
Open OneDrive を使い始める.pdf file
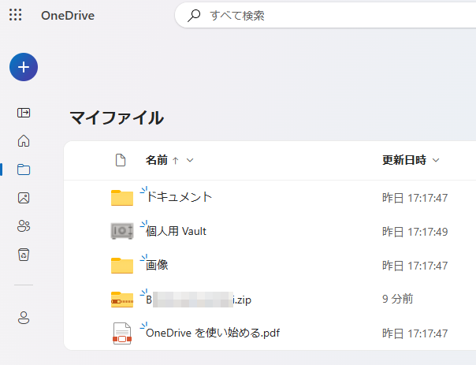(x=213, y=333)
